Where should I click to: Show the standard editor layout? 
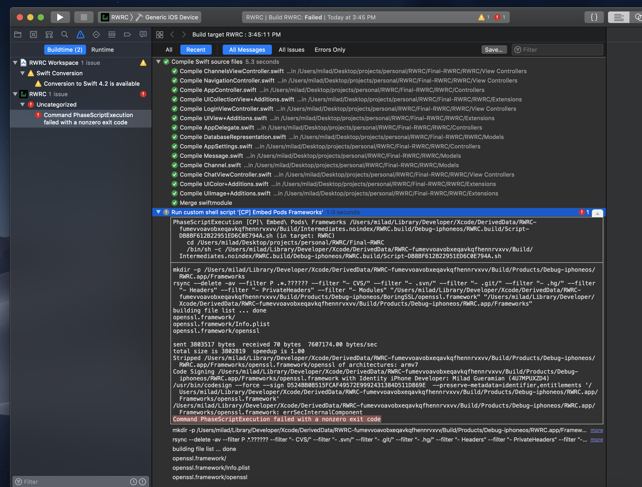coord(618,17)
